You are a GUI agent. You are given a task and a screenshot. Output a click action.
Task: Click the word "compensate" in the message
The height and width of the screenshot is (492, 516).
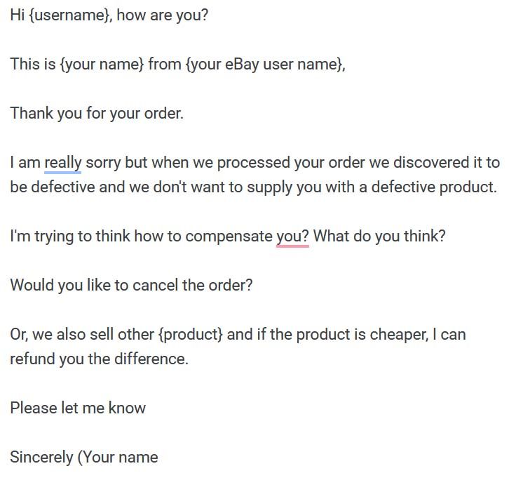pos(229,237)
